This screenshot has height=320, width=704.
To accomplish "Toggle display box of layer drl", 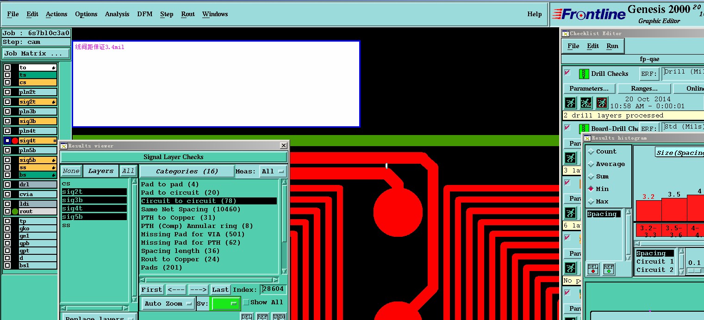I will pos(7,185).
